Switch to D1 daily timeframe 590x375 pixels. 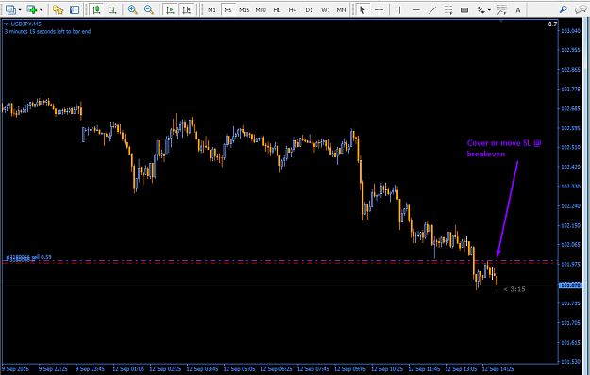pos(309,10)
